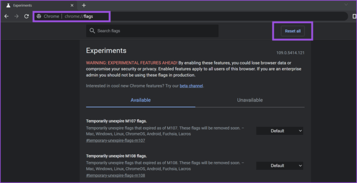Click the browser forward arrow

[x=16, y=16]
